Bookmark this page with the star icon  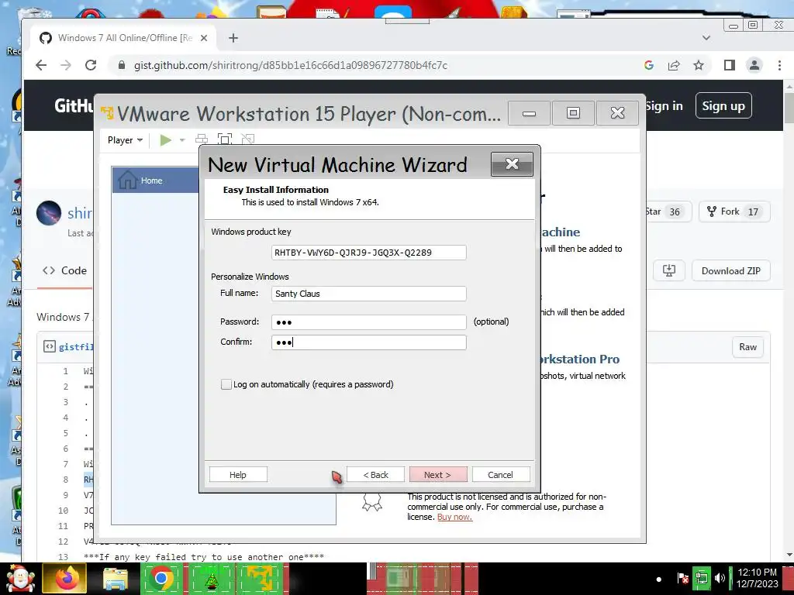(x=699, y=65)
